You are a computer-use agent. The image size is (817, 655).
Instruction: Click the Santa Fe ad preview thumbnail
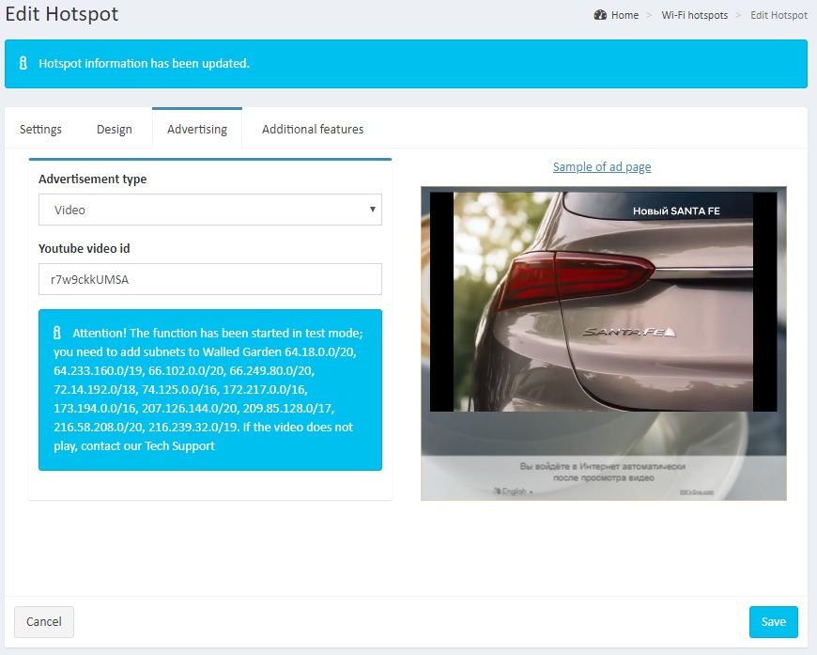point(604,343)
